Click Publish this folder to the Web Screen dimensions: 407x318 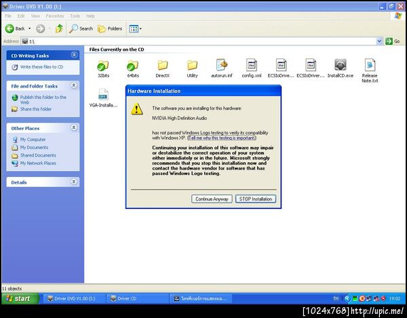pos(43,100)
